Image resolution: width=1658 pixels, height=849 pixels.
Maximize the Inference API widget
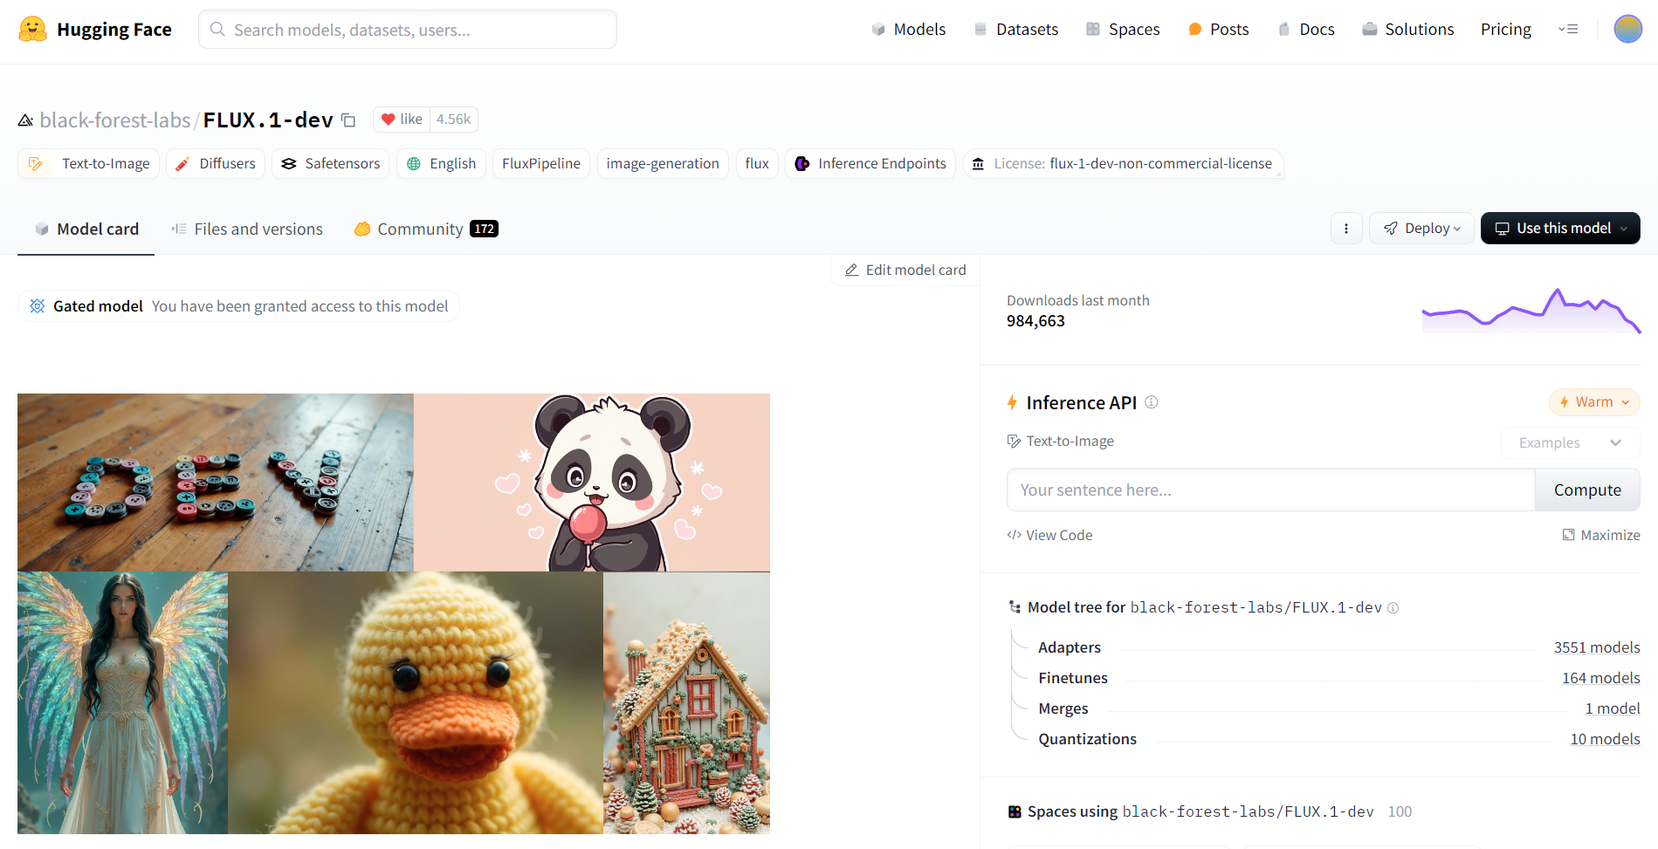[x=1602, y=534]
